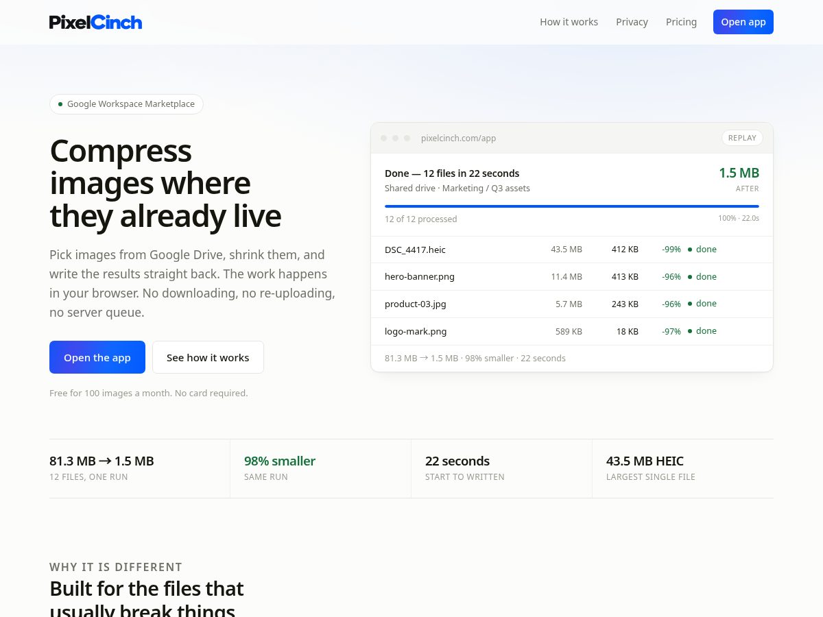Replay the demo with REPLAY button
The width and height of the screenshot is (823, 617).
742,138
